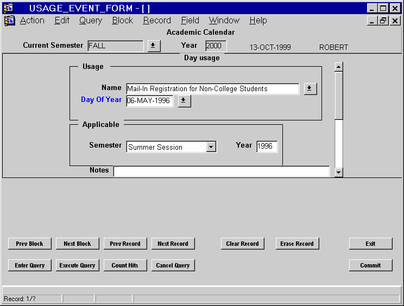Click the Clear Record button
404x306 pixels.
[242, 244]
